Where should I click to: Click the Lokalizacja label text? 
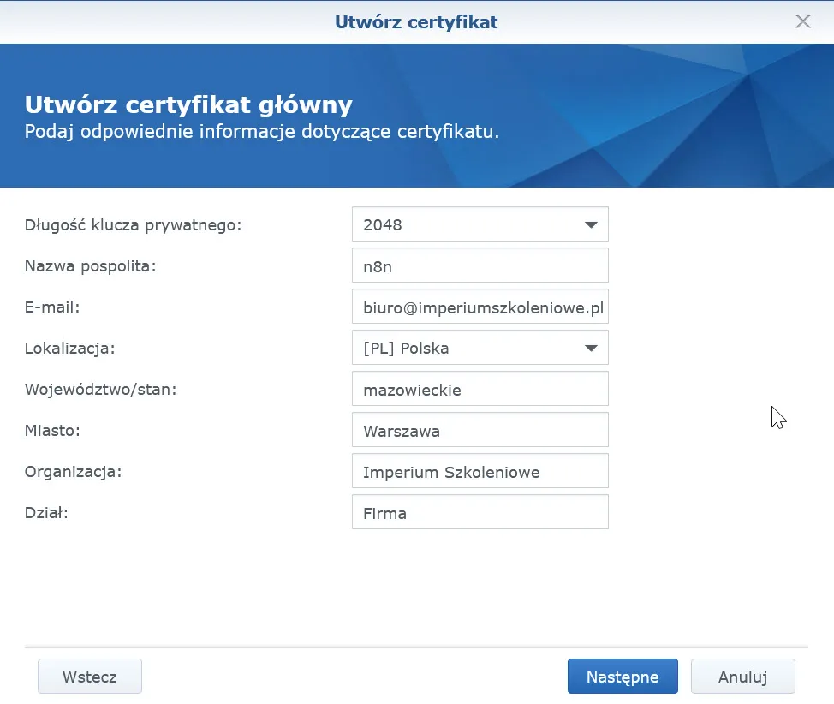point(69,349)
